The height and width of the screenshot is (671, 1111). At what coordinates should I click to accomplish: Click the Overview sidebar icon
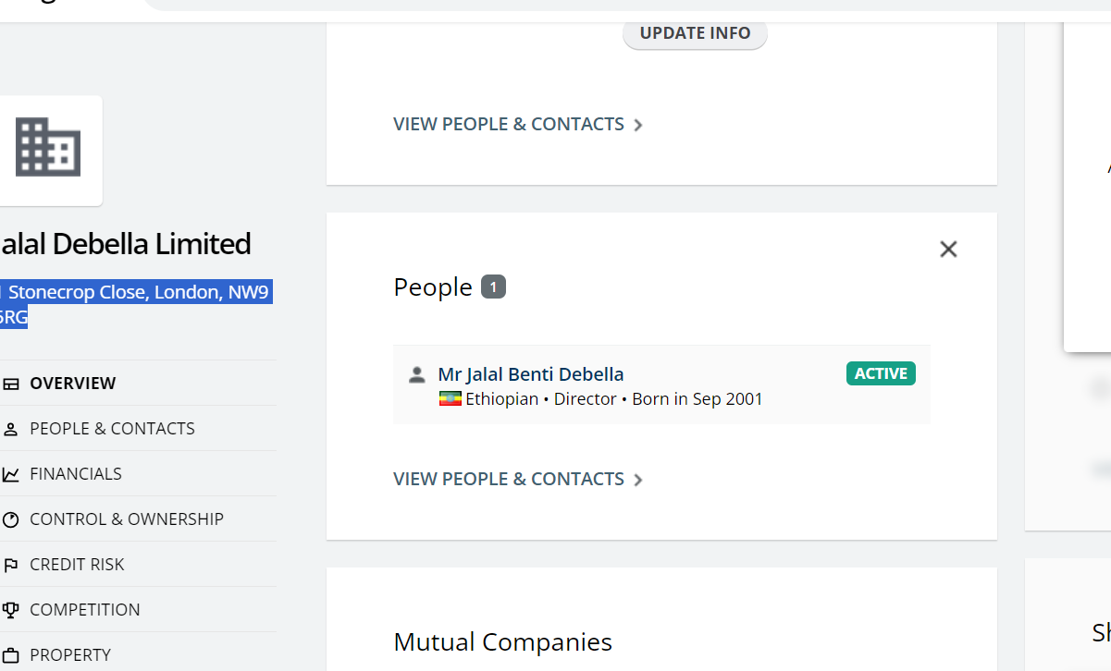click(x=11, y=384)
